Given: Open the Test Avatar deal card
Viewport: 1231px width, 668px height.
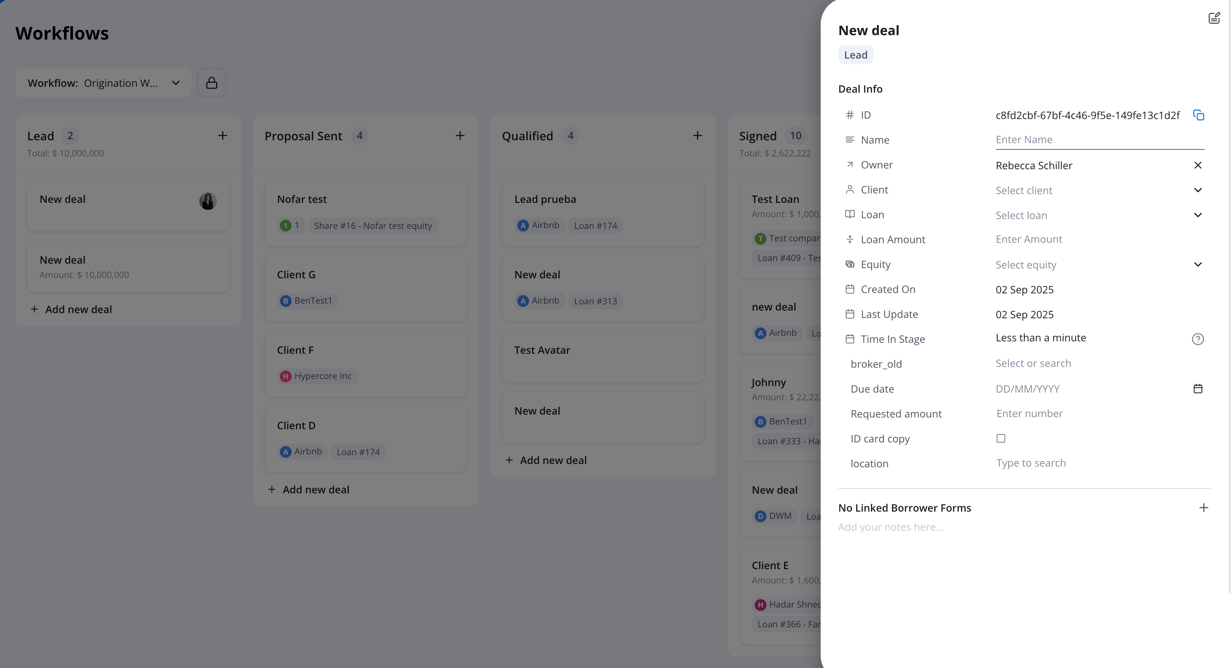Looking at the screenshot, I should point(603,357).
